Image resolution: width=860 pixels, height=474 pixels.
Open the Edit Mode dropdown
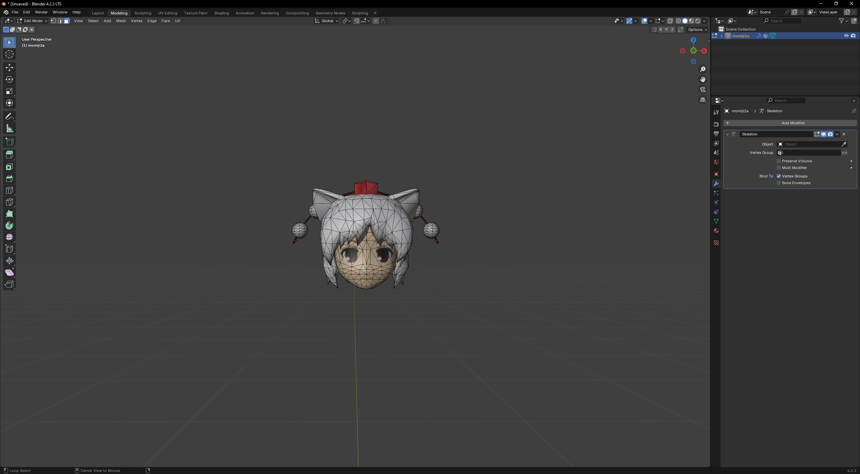[33, 21]
